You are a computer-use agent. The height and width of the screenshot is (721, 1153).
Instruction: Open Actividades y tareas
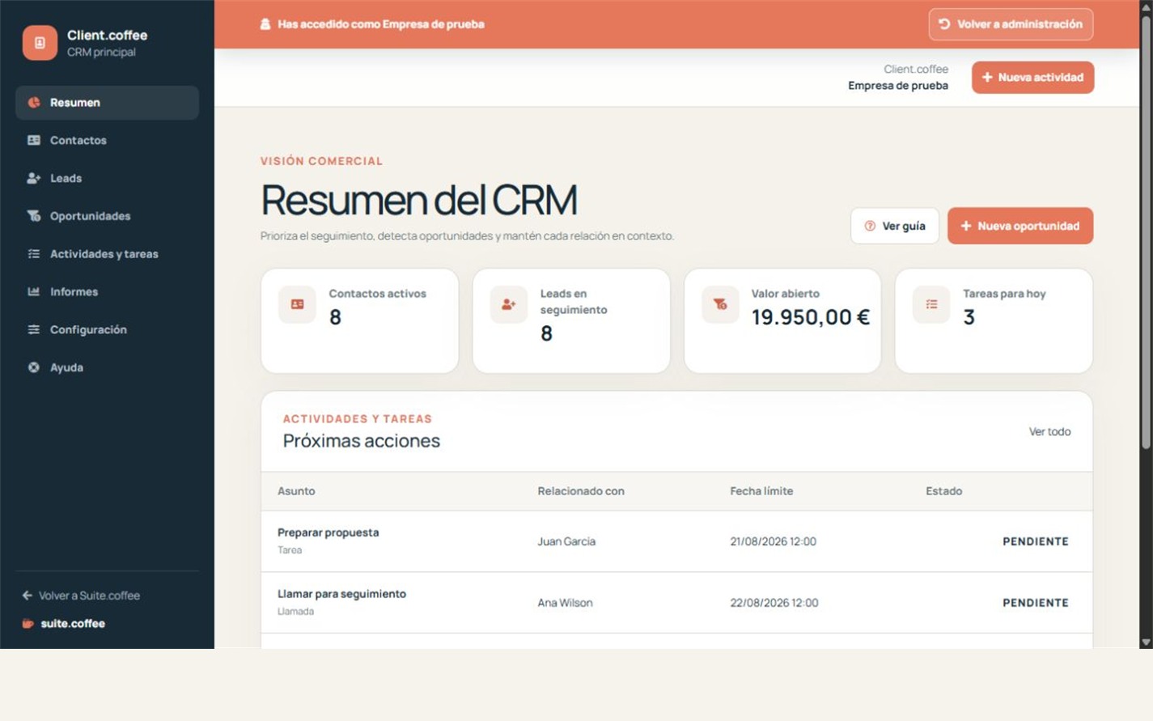pyautogui.click(x=107, y=254)
